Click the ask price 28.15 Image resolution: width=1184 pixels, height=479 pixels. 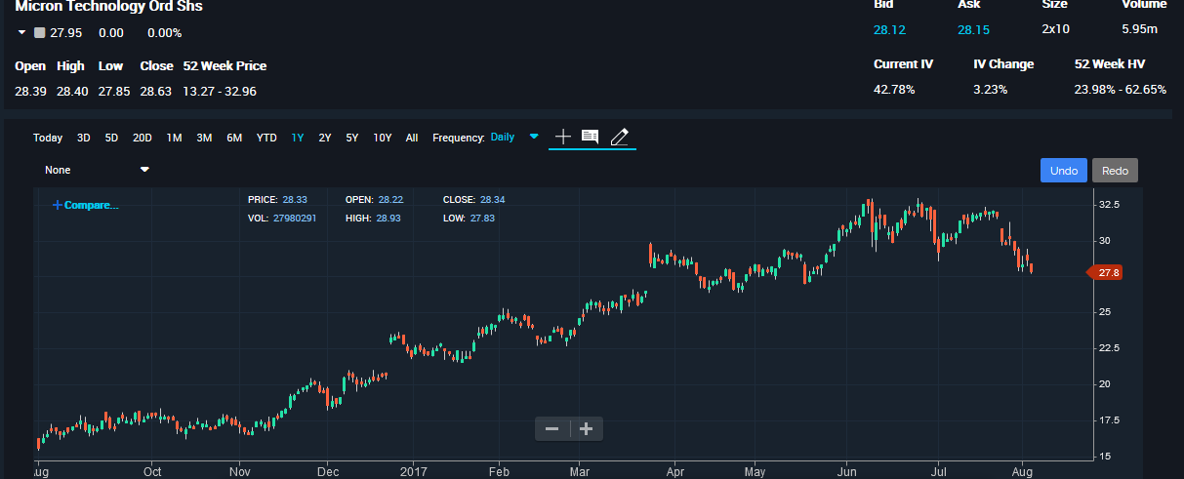[x=973, y=30]
